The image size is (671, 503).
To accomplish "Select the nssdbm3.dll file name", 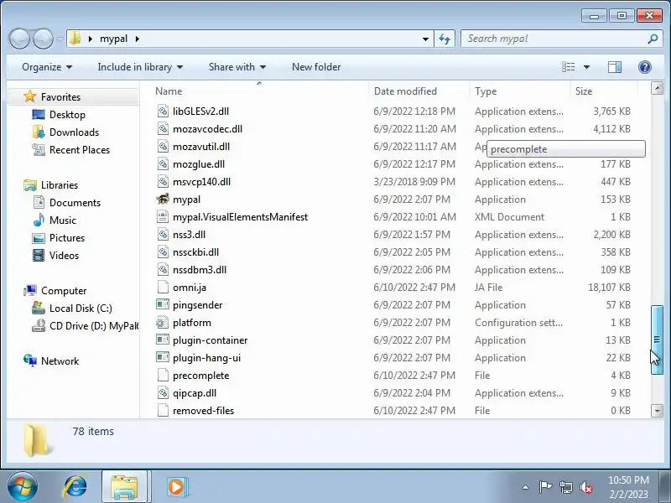I will pos(200,270).
